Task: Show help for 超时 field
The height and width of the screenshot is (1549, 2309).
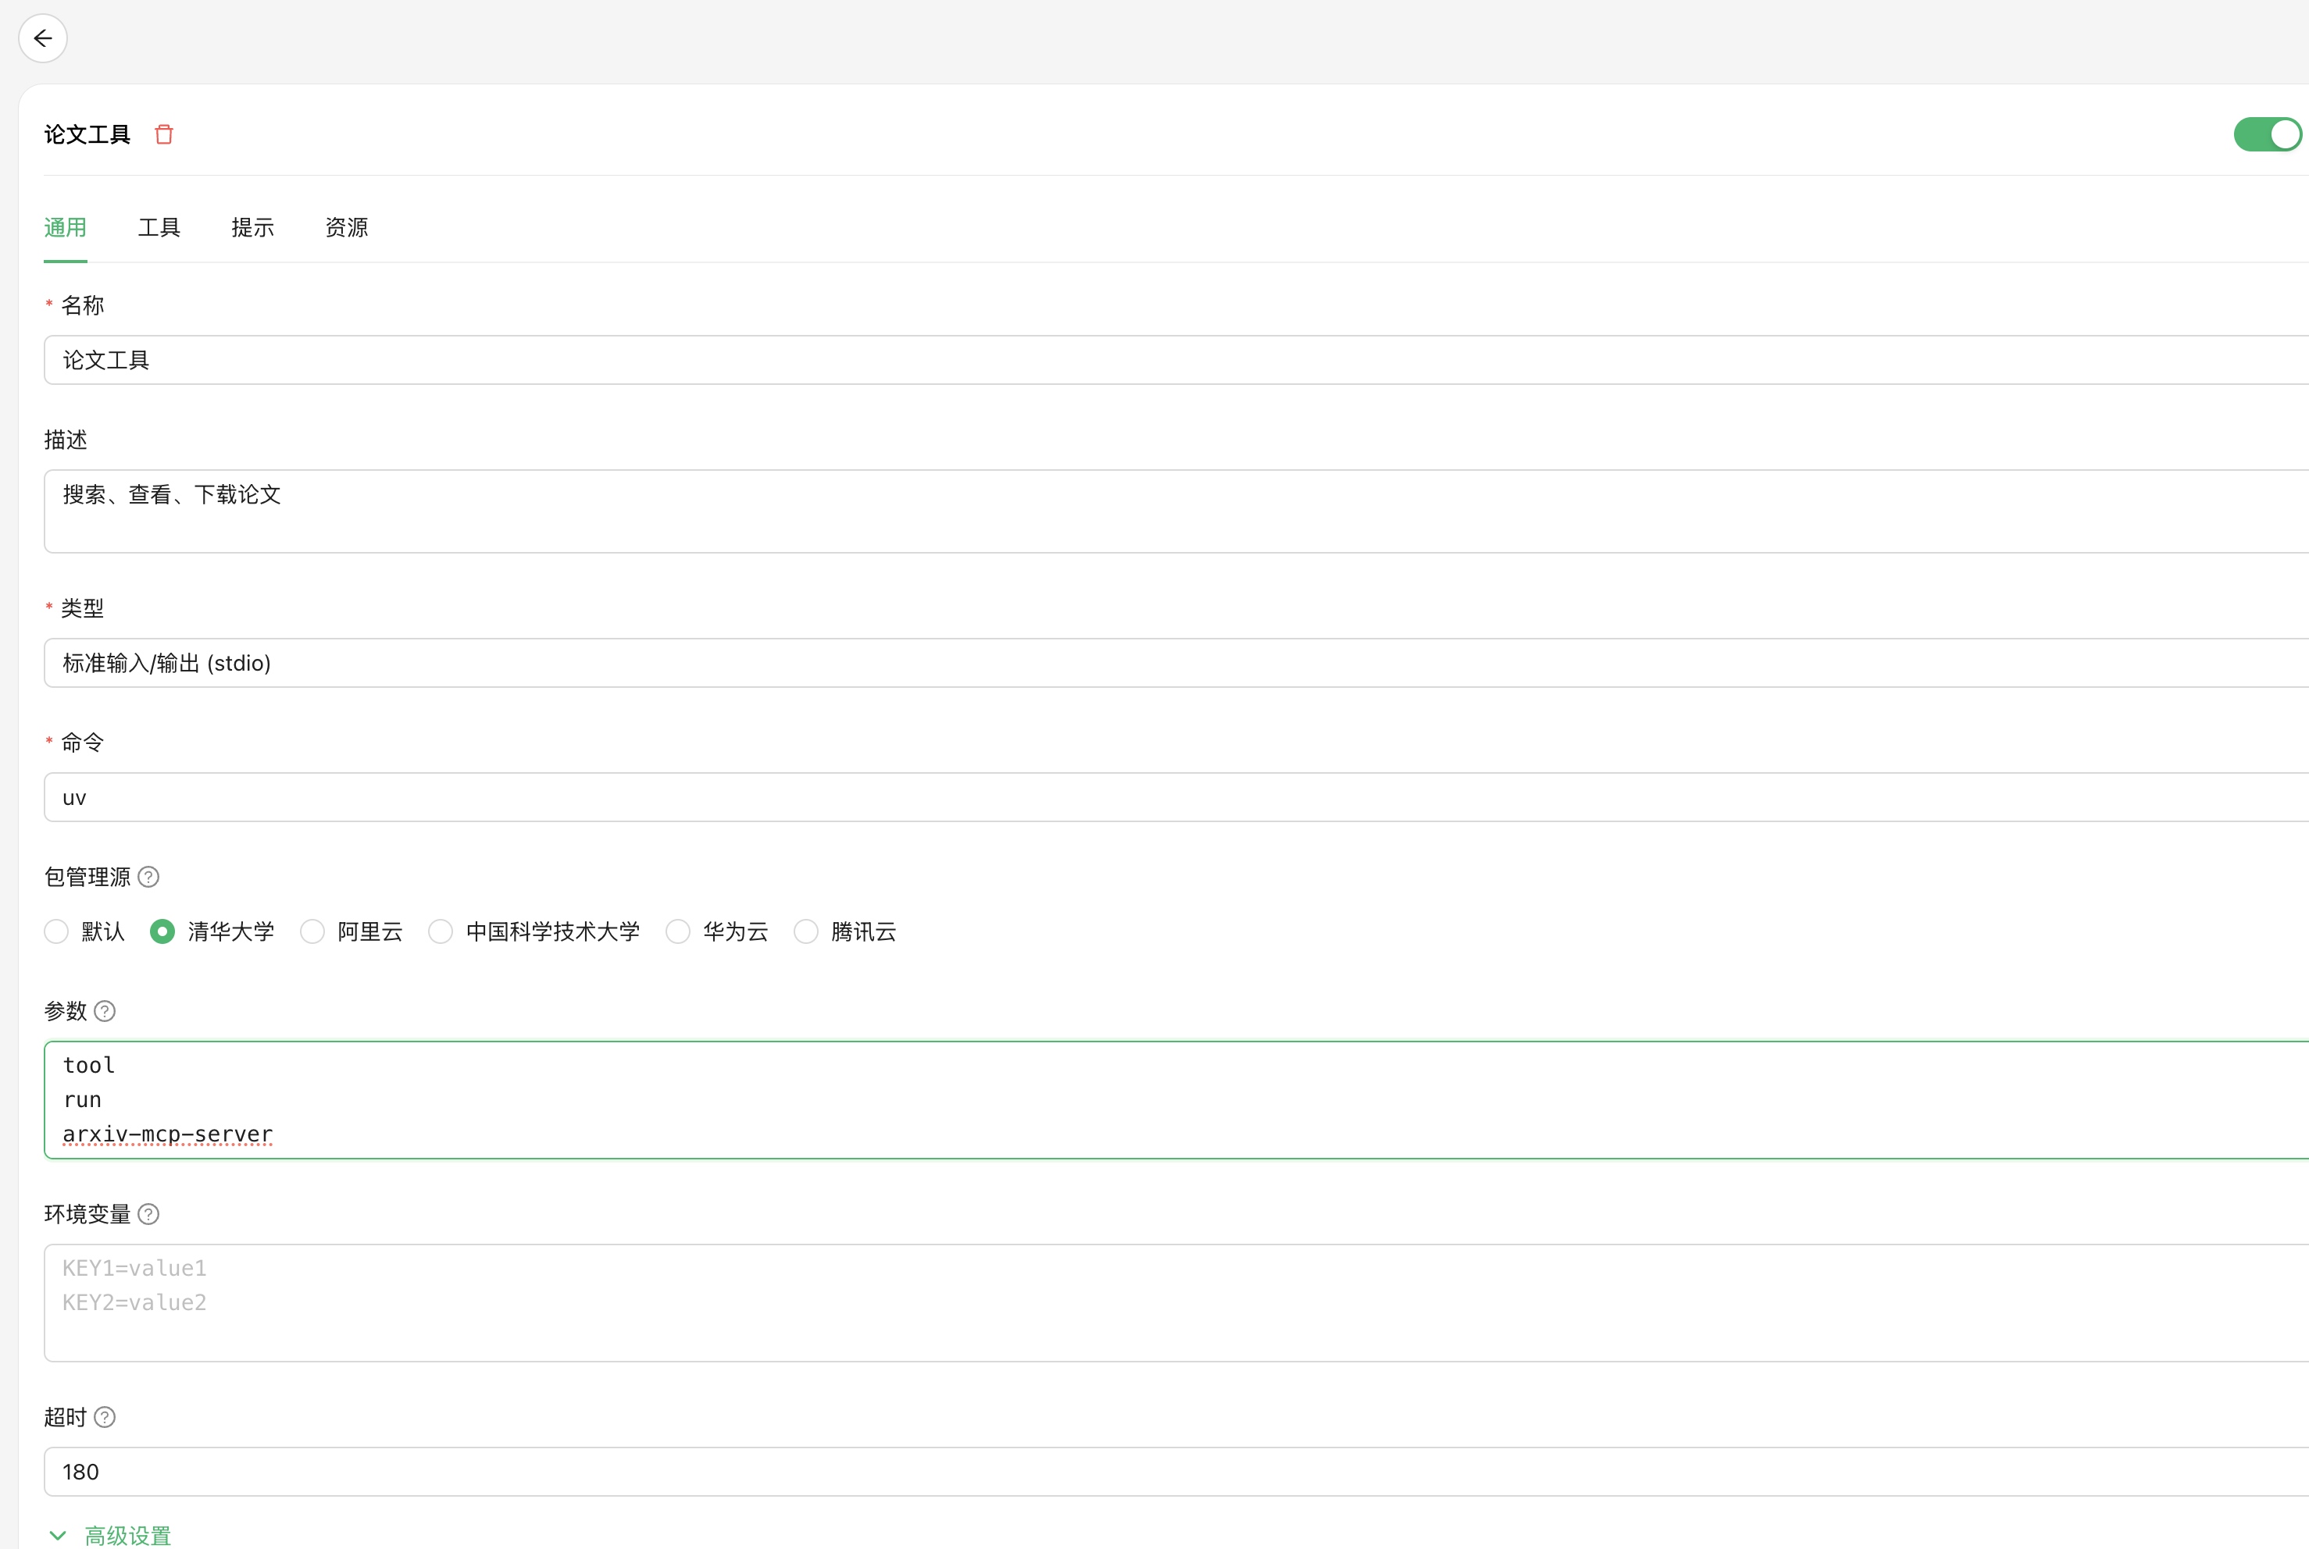Action: (105, 1418)
